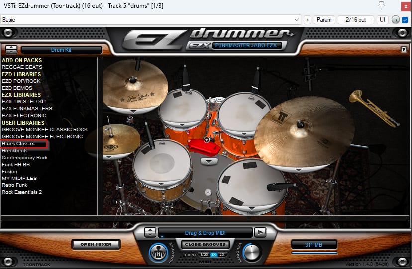
Task: Select GROOVE MONKEE ELECTRONIC library
Action: (x=42, y=136)
